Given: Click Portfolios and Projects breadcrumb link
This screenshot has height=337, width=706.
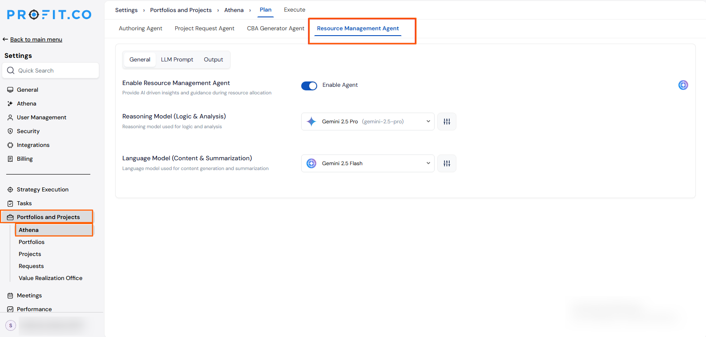Looking at the screenshot, I should pos(181,10).
